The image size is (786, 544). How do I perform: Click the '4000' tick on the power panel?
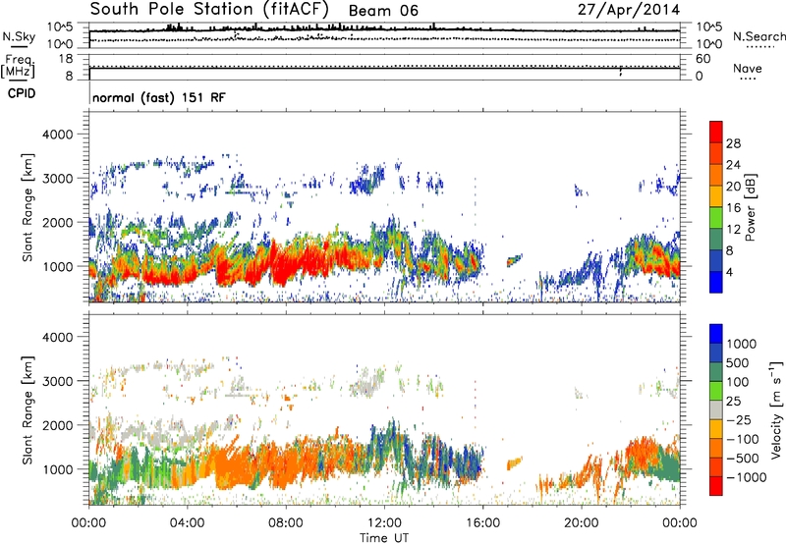point(57,135)
